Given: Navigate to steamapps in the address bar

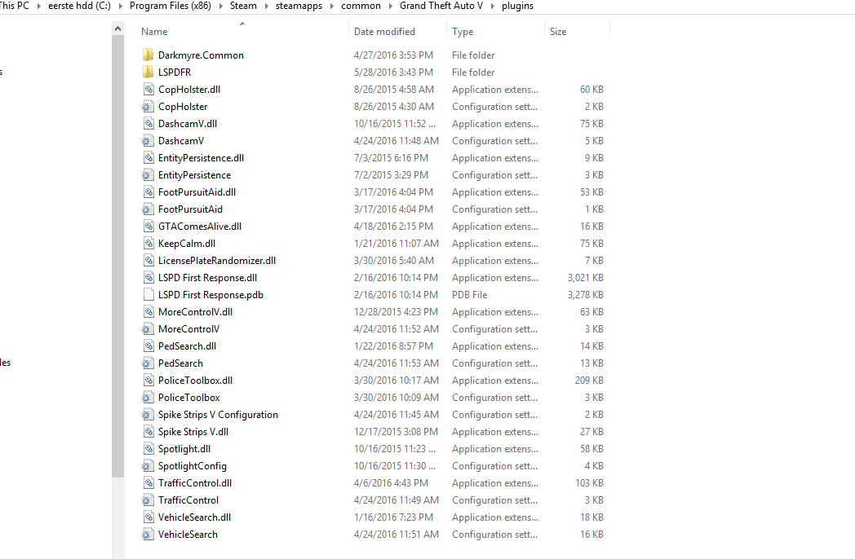Looking at the screenshot, I should (x=299, y=6).
